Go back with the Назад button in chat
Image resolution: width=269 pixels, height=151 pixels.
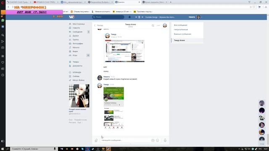pos(98,25)
